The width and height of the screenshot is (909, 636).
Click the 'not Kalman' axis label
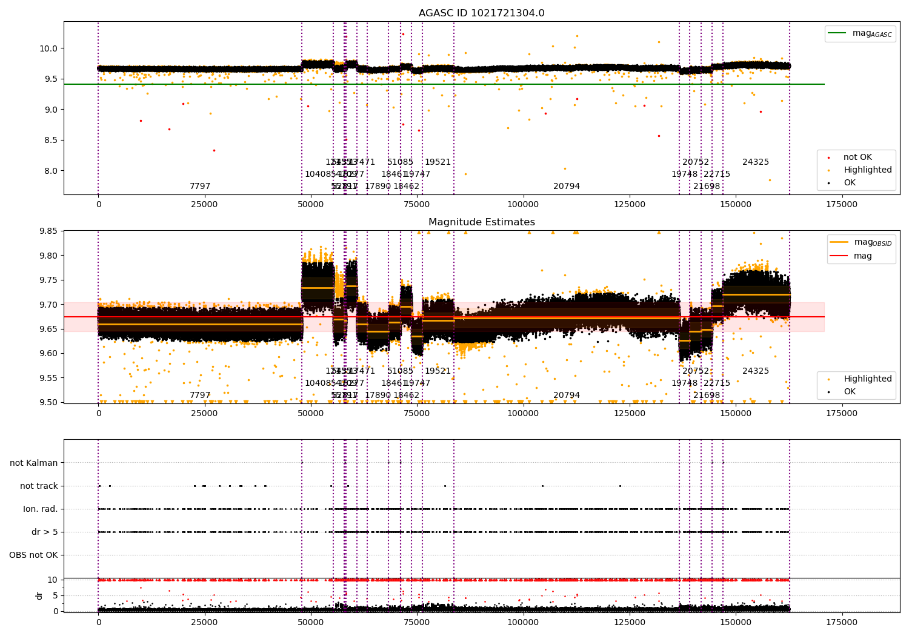coord(34,463)
